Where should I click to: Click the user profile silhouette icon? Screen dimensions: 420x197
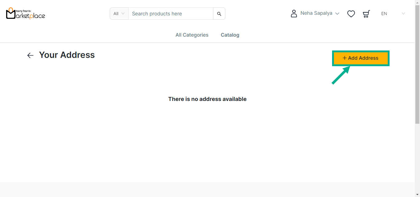294,14
